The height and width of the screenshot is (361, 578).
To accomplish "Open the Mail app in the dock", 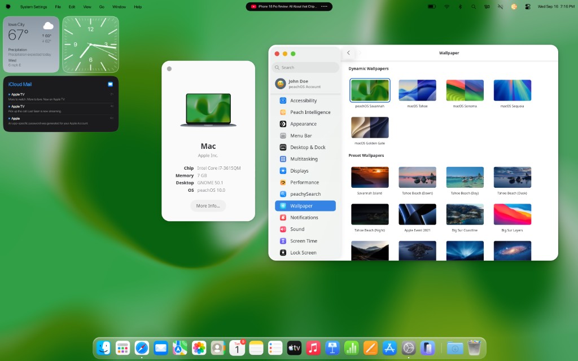I will pyautogui.click(x=161, y=347).
